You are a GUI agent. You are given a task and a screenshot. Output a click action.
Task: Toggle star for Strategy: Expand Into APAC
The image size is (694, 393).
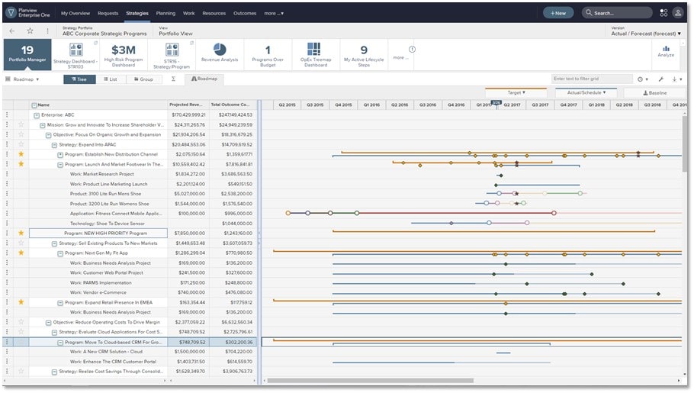click(21, 144)
